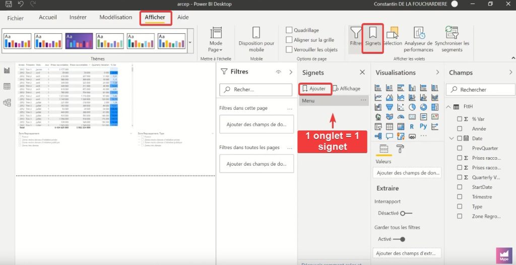
Task: Open the Sélection pane
Action: [x=393, y=36]
